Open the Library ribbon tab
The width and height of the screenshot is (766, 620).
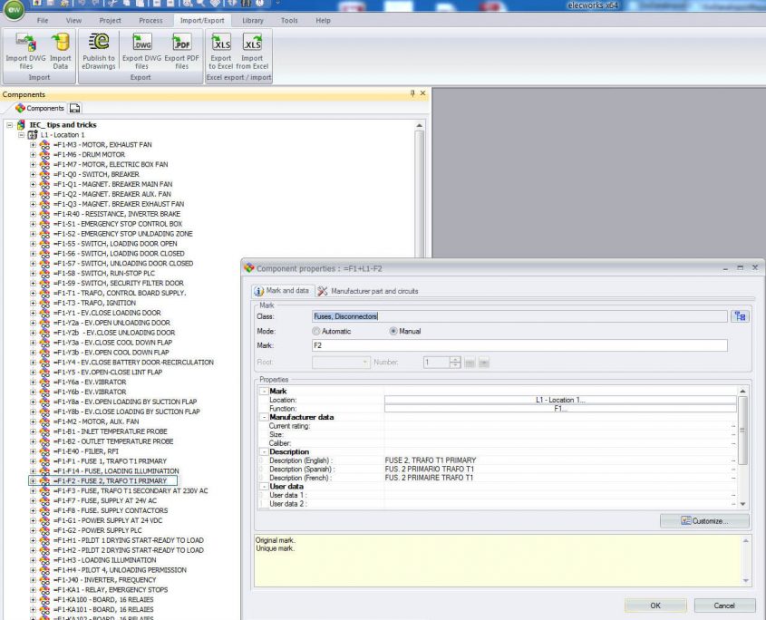click(253, 21)
